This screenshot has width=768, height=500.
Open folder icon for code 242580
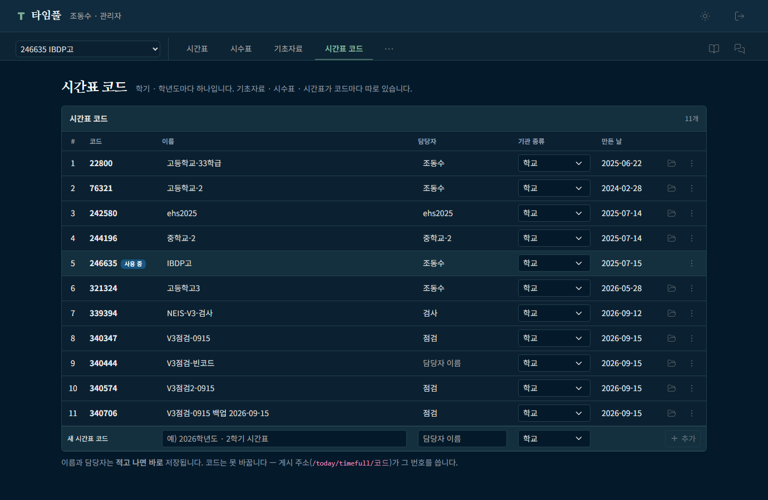(672, 213)
